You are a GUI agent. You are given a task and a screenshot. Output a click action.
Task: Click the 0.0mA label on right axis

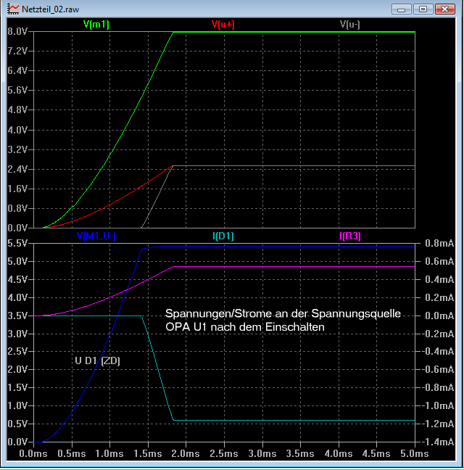[x=439, y=316]
